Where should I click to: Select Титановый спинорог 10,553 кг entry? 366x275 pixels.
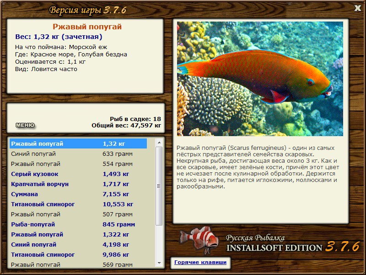coord(78,204)
